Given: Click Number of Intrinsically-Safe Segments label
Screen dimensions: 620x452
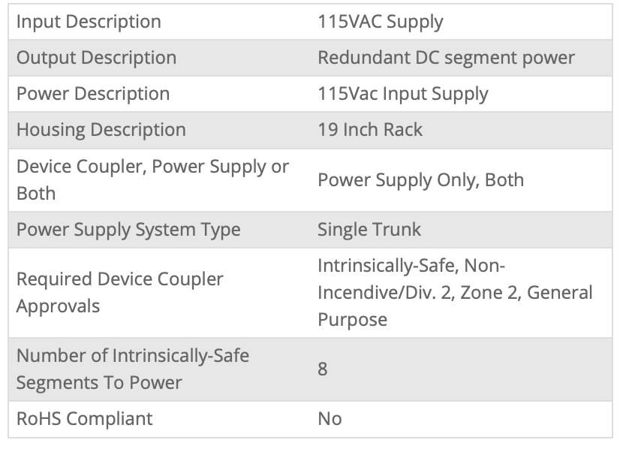Looking at the screenshot, I should pyautogui.click(x=132, y=369).
